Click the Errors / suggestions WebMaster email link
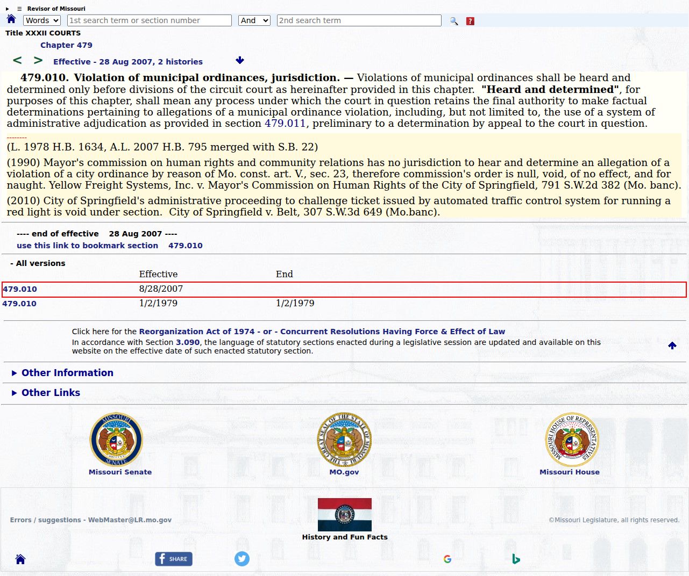 click(91, 520)
